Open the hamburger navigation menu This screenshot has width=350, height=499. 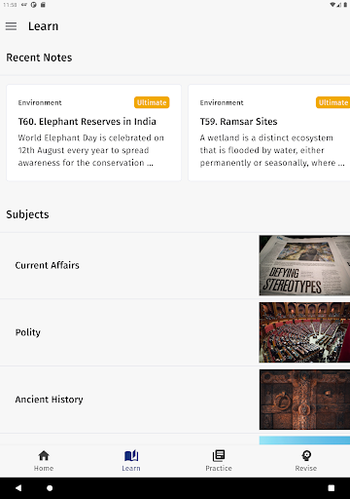click(11, 26)
